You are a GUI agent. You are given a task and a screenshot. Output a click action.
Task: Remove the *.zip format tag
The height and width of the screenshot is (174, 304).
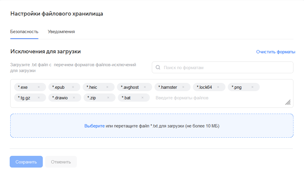point(108,98)
